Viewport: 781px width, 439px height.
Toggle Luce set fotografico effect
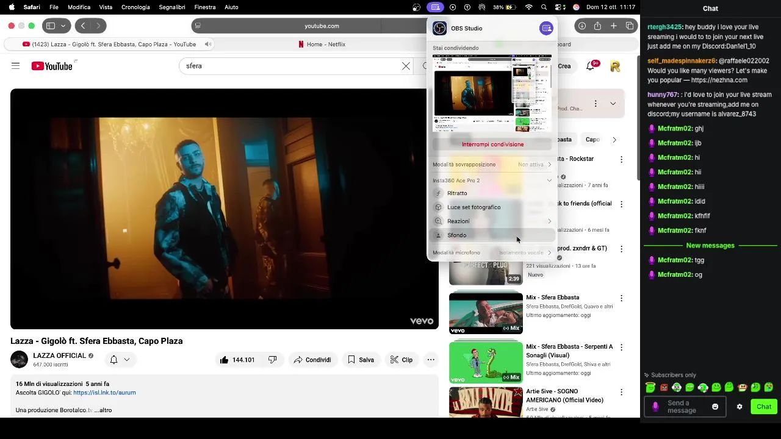point(492,207)
